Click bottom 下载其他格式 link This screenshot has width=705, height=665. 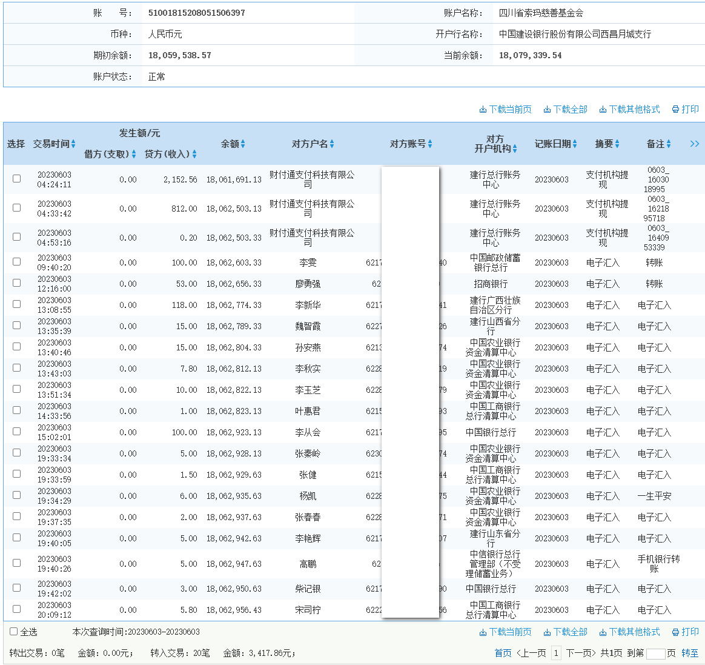click(x=629, y=632)
